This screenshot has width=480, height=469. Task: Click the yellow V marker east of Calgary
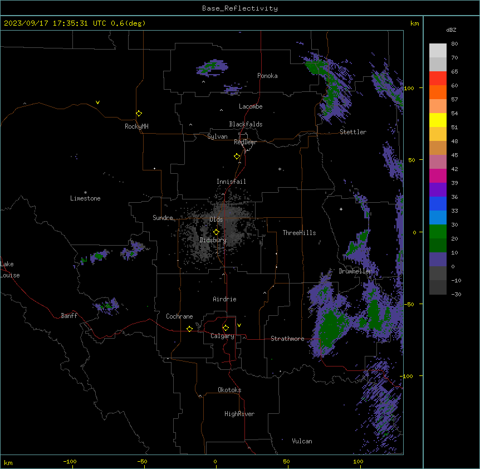(239, 325)
